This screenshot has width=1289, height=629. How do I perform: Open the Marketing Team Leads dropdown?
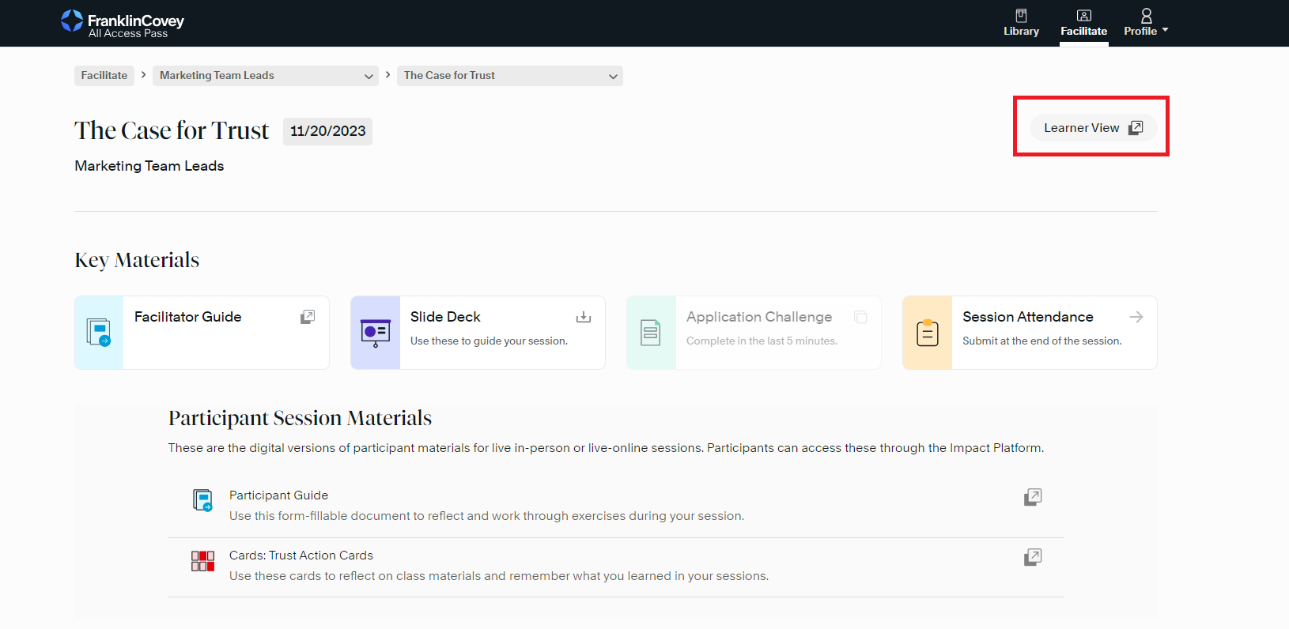point(266,76)
